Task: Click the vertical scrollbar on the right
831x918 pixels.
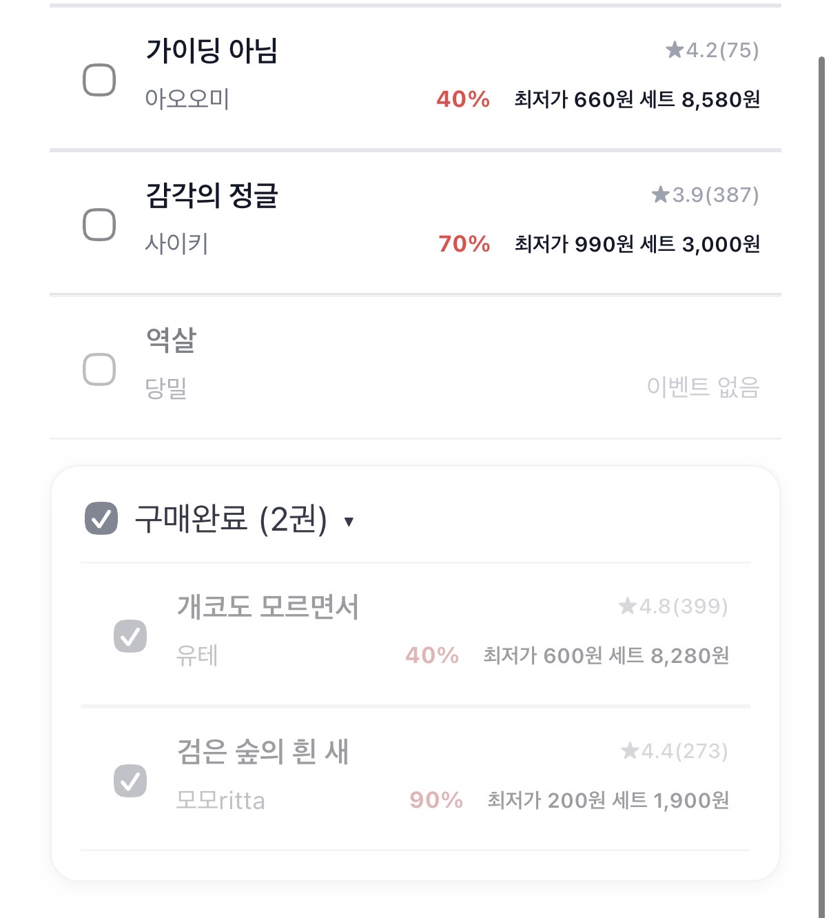Action: pyautogui.click(x=821, y=482)
